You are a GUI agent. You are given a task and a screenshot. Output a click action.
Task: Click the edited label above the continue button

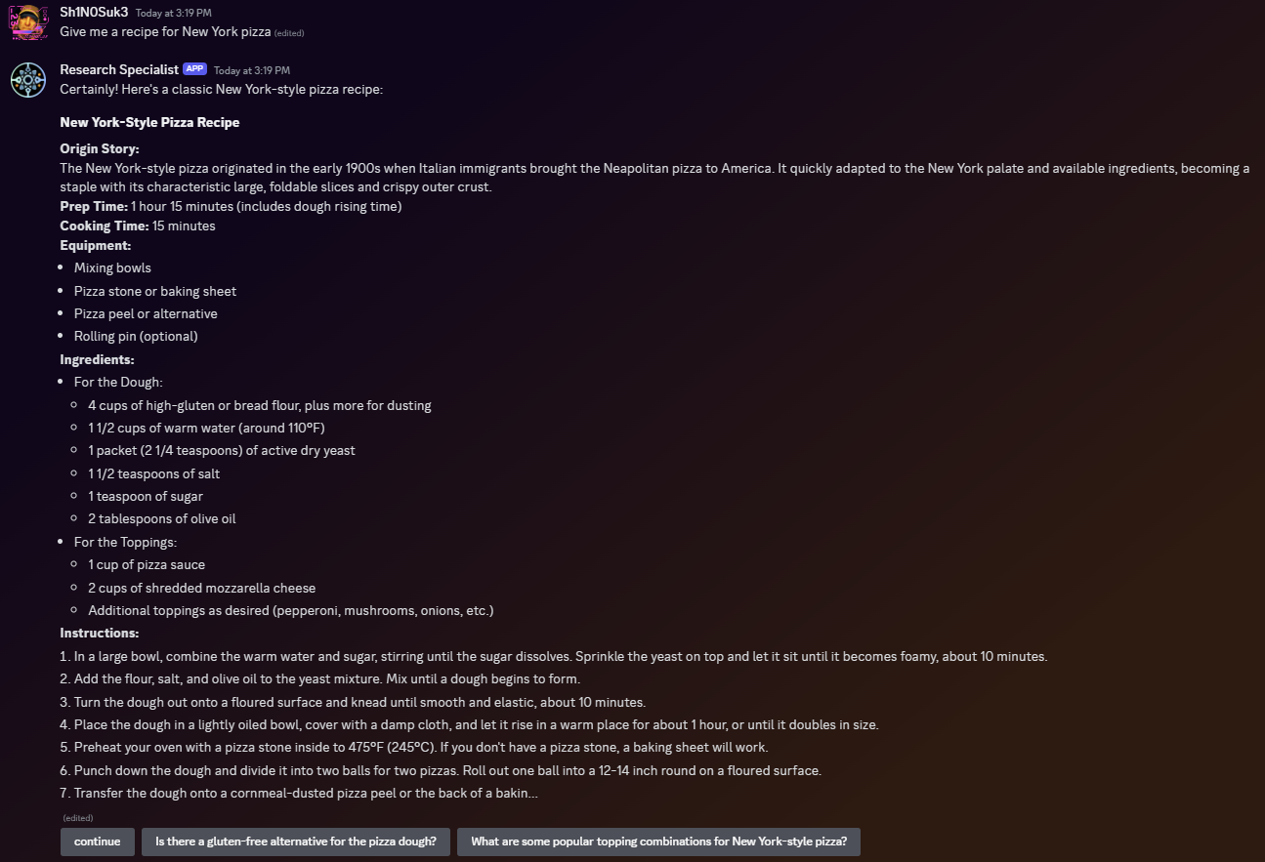tap(78, 818)
